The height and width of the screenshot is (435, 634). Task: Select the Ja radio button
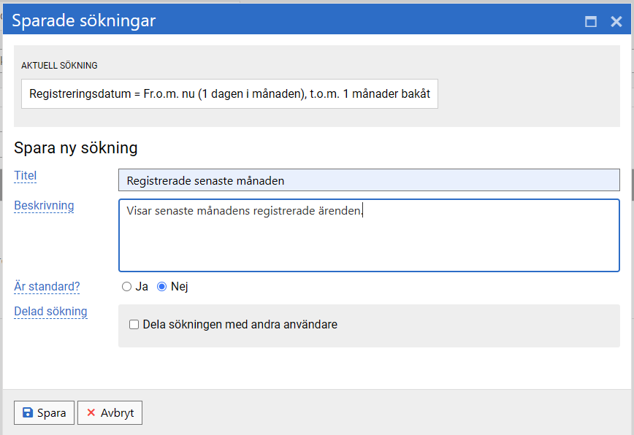pyautogui.click(x=126, y=286)
